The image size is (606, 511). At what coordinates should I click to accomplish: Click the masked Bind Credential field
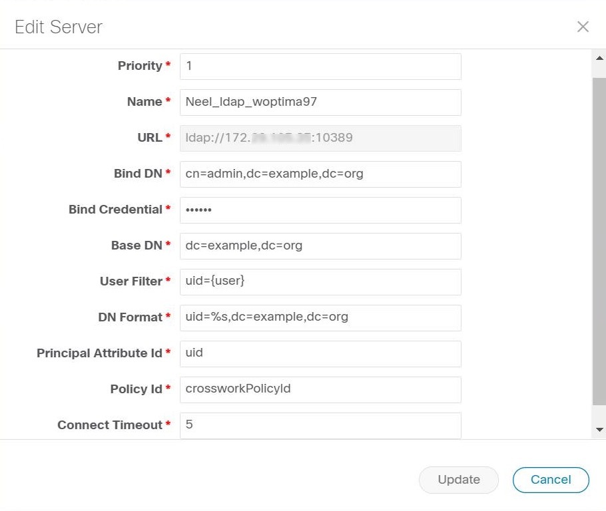point(320,210)
